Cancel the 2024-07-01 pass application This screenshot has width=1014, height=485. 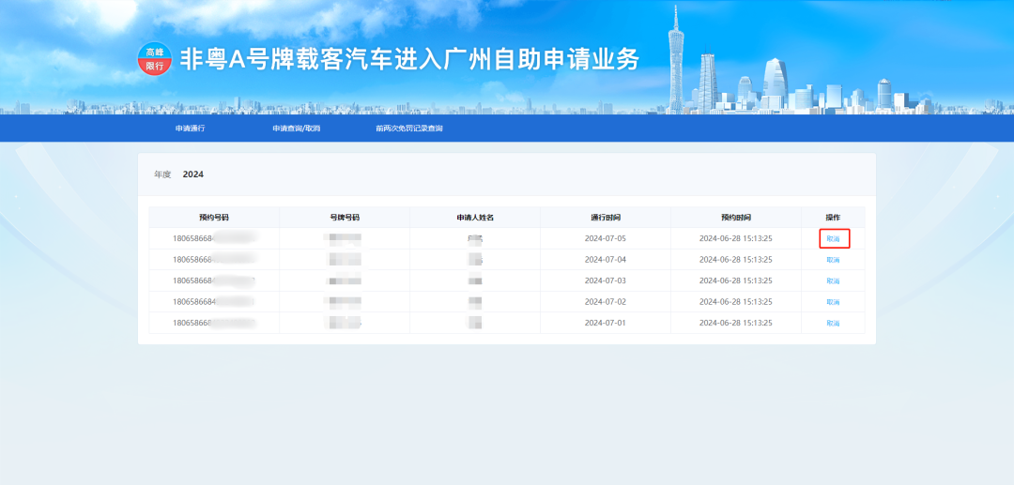tap(833, 323)
